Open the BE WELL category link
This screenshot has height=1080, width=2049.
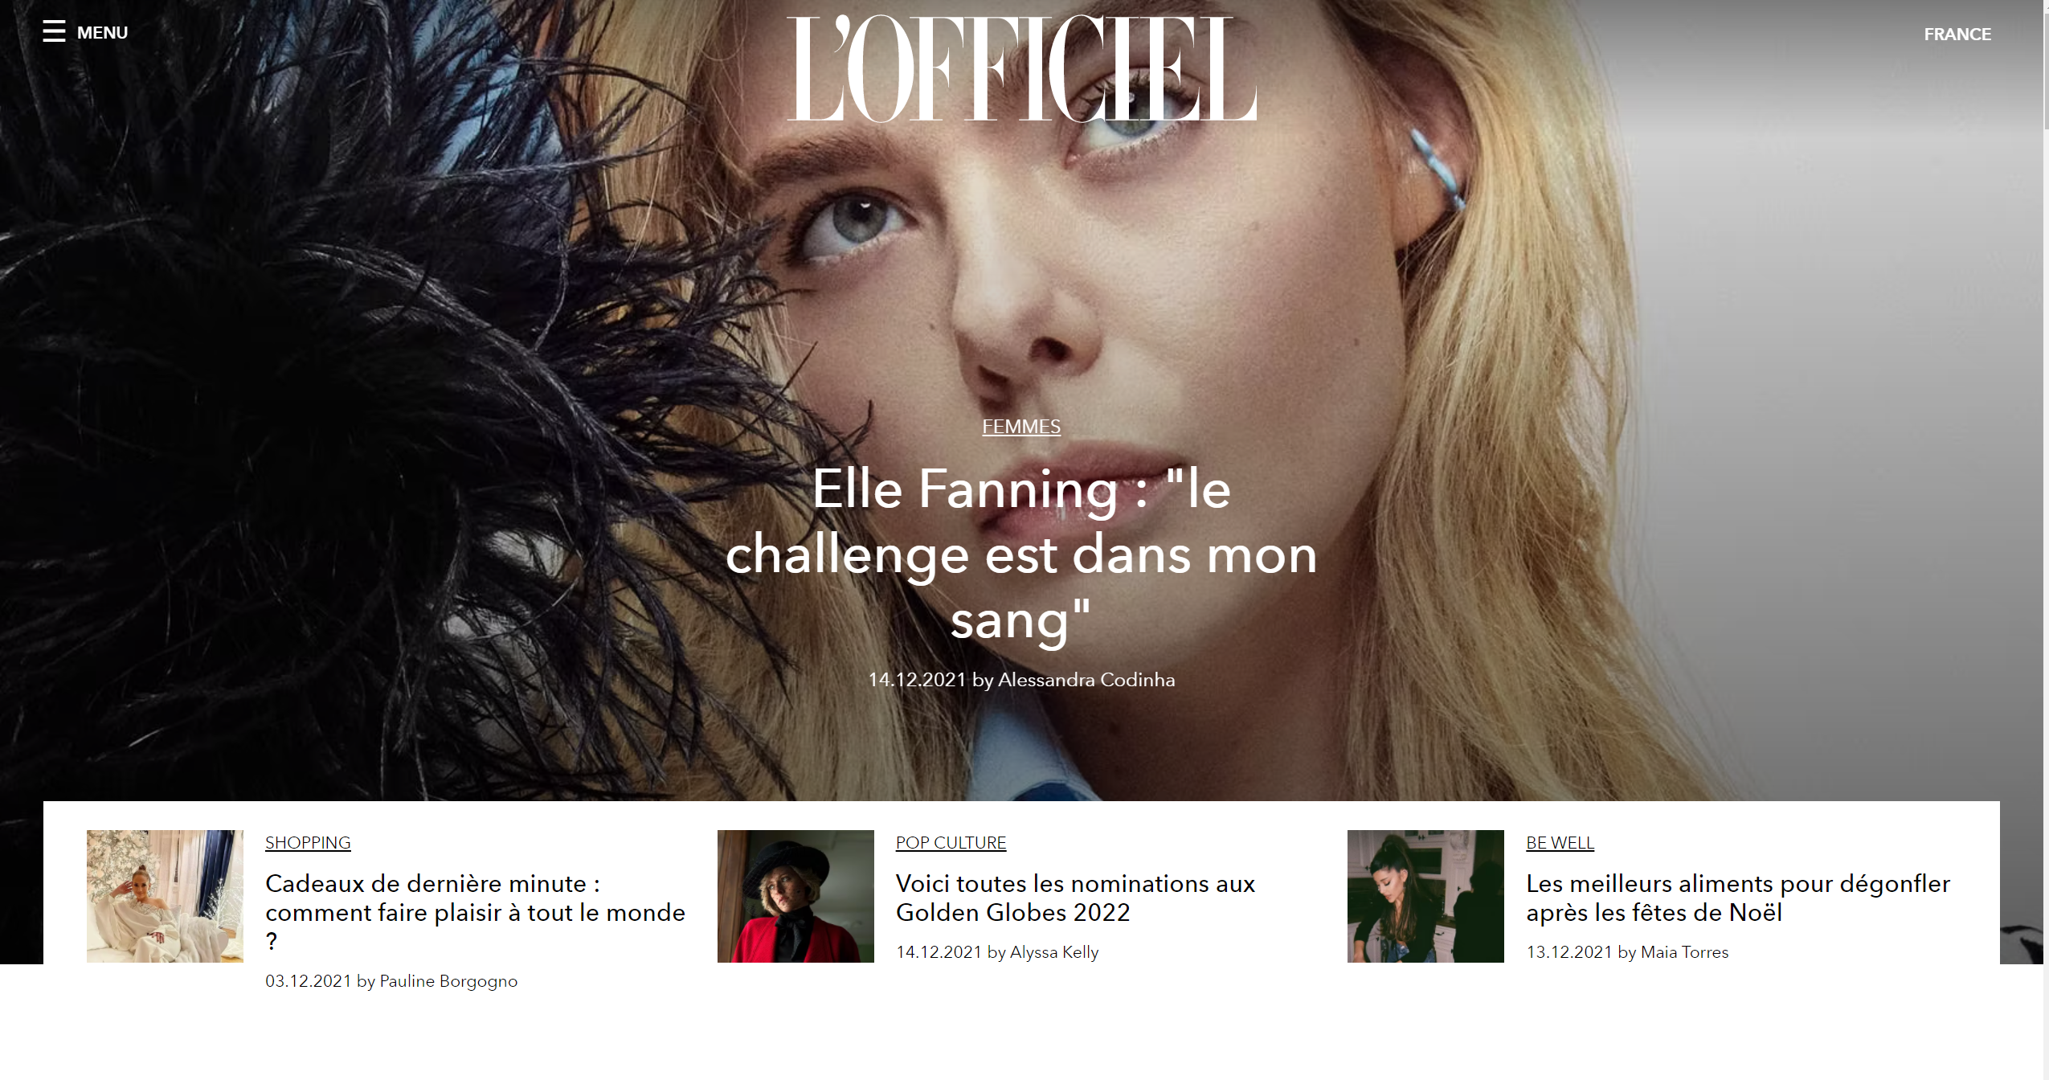[x=1560, y=843]
